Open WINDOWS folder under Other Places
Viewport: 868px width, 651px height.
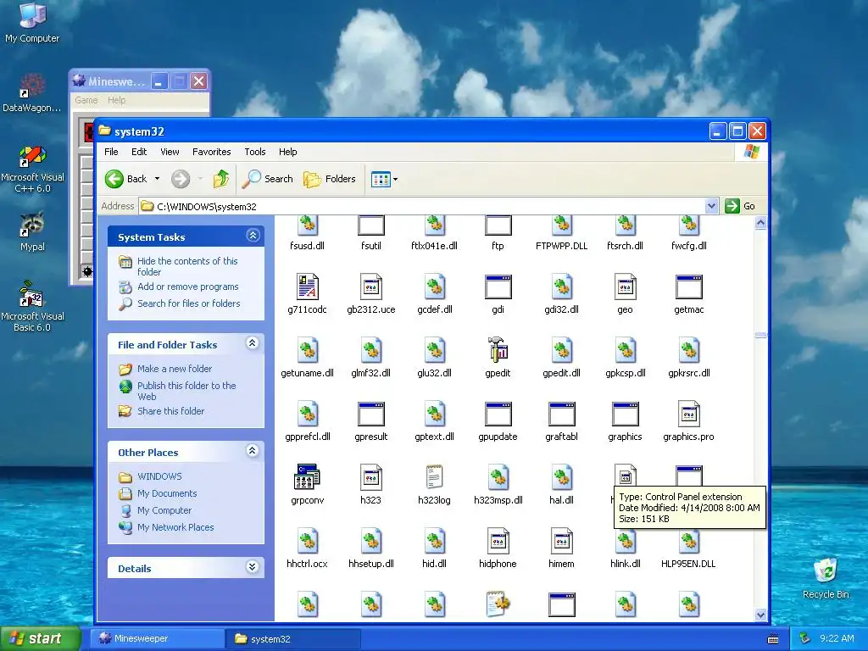(x=159, y=476)
